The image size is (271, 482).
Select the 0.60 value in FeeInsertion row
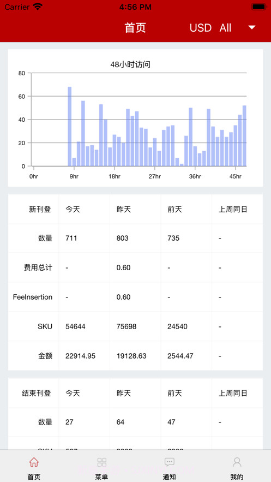pos(123,297)
